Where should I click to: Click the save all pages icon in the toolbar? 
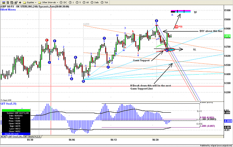(12, 2)
